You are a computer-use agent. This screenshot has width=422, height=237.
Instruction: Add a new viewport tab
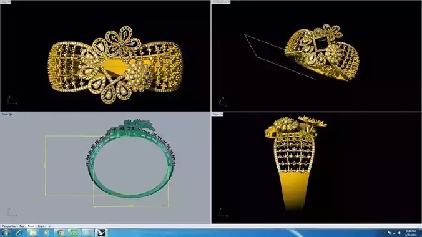point(49,226)
